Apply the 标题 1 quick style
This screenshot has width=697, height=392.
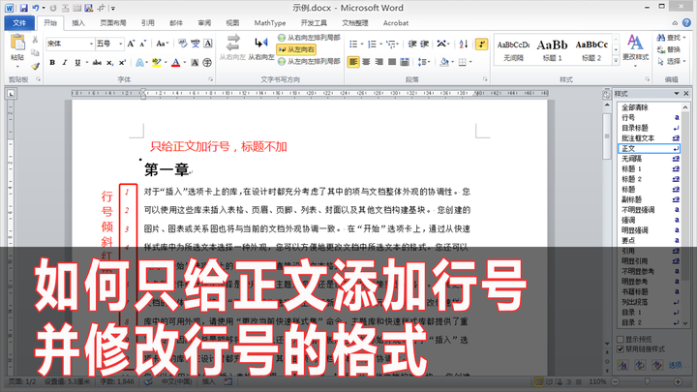tap(552, 50)
